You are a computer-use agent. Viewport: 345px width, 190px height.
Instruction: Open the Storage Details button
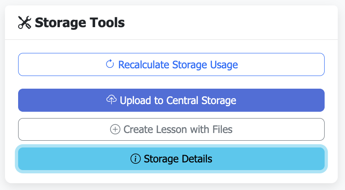pos(171,159)
